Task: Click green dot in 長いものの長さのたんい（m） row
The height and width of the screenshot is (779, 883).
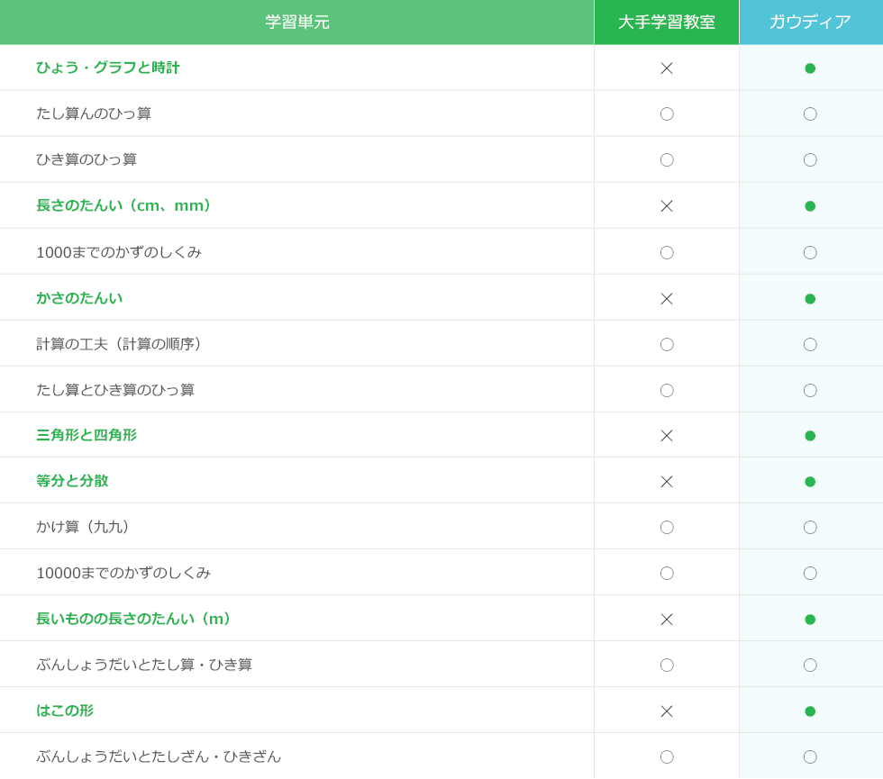Action: (x=810, y=620)
